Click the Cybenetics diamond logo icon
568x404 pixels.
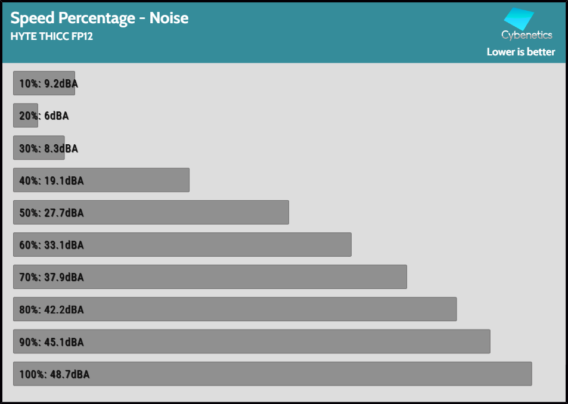518,18
